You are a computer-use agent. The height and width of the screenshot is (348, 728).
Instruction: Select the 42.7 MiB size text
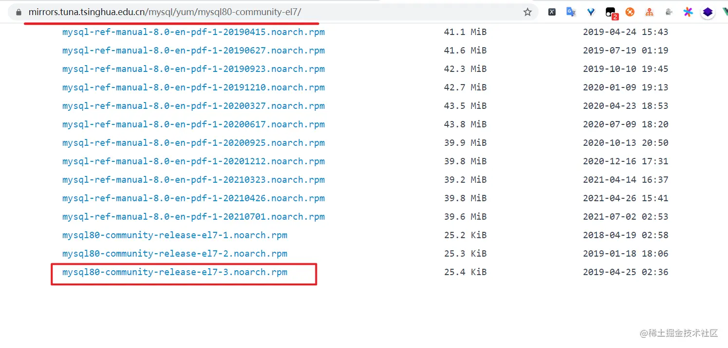click(465, 87)
